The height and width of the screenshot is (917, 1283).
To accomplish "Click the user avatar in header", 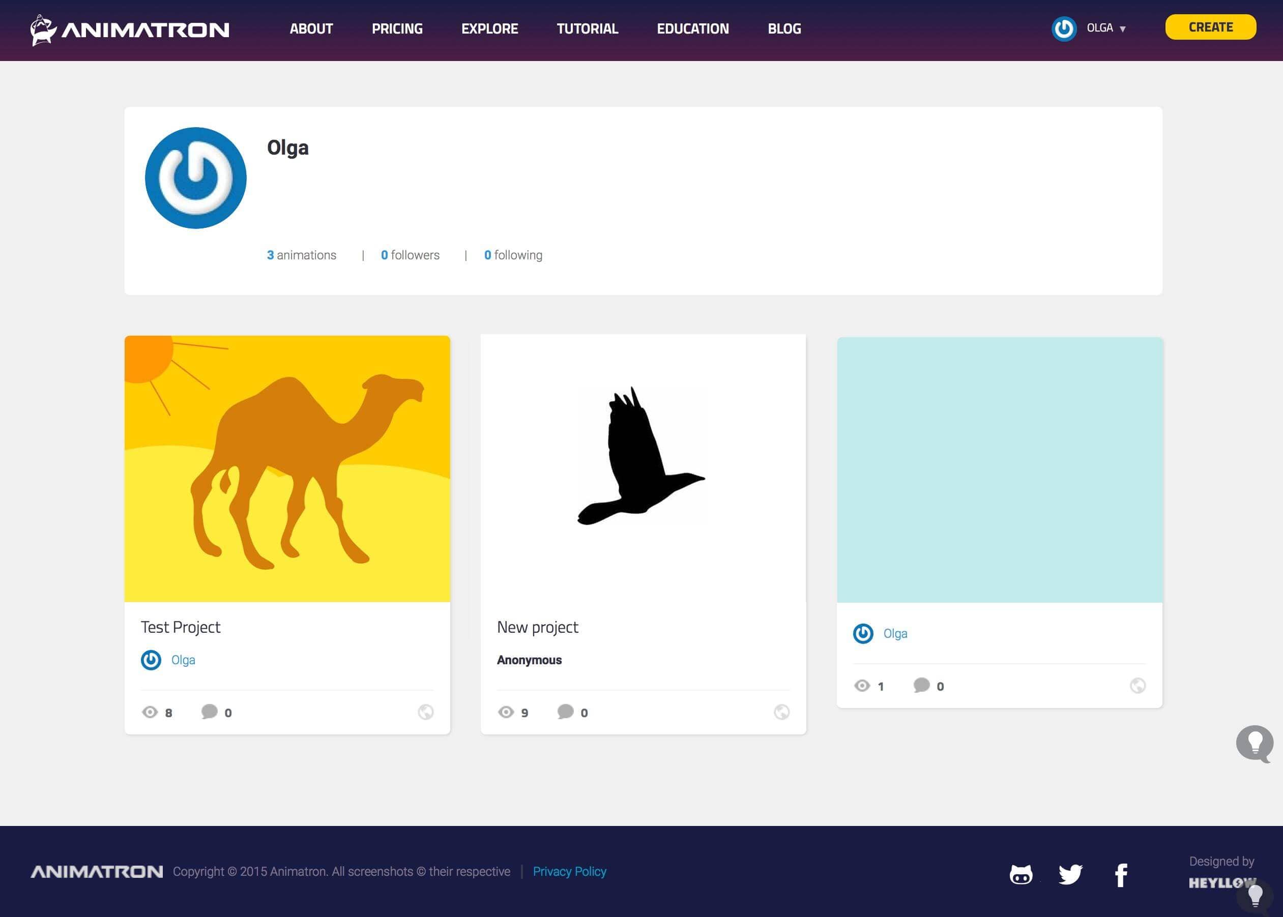I will point(1064,29).
